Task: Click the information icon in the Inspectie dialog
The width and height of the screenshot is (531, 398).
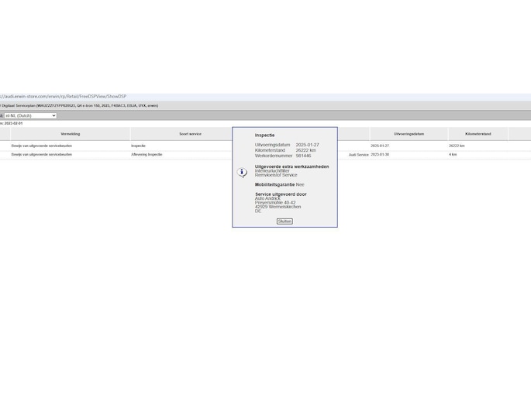Action: (242, 173)
